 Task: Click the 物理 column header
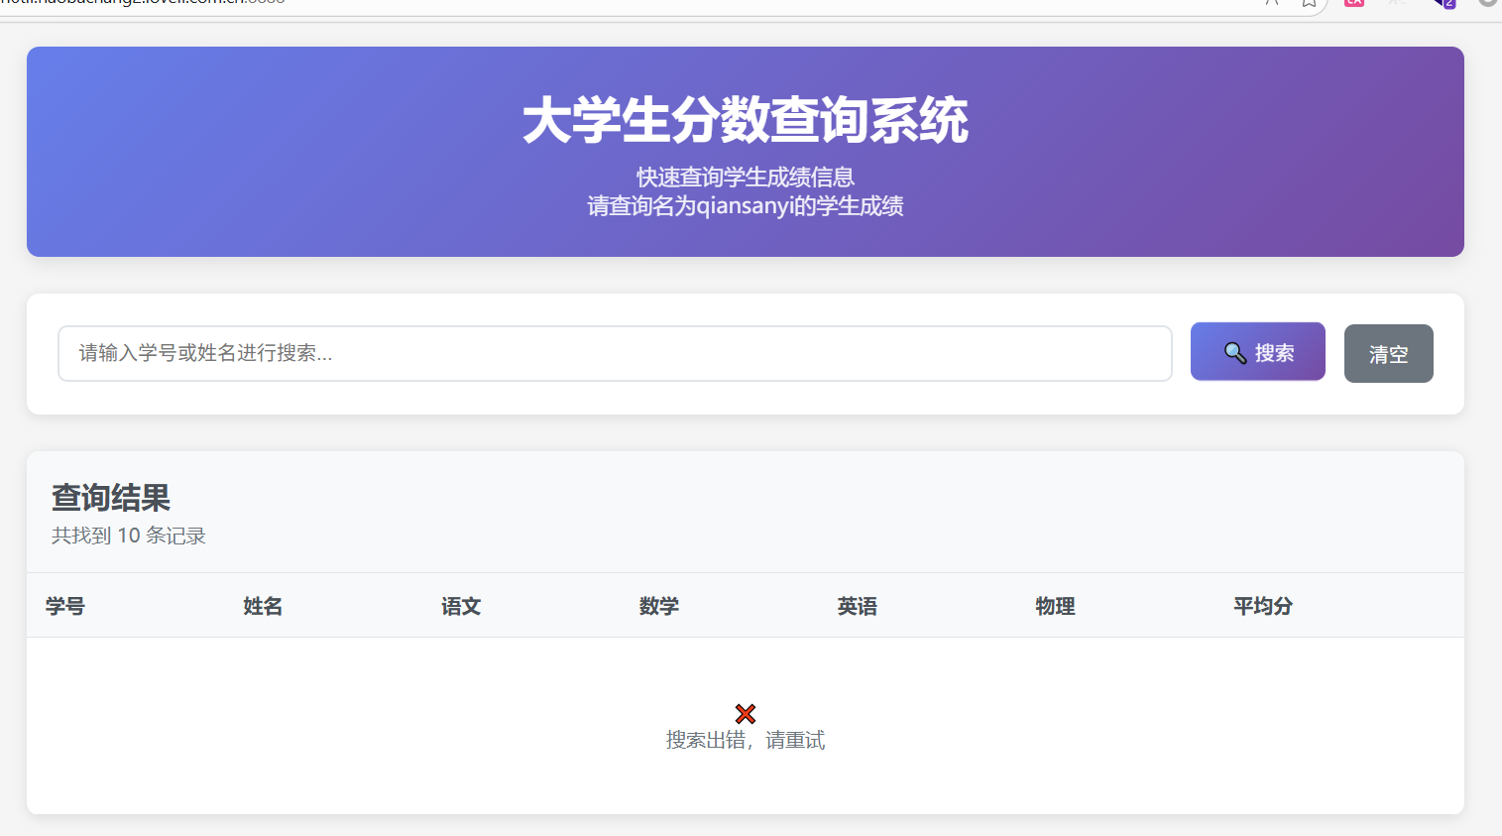point(1055,606)
